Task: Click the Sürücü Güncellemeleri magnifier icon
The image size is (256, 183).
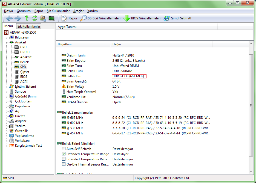Action: pos(84,18)
